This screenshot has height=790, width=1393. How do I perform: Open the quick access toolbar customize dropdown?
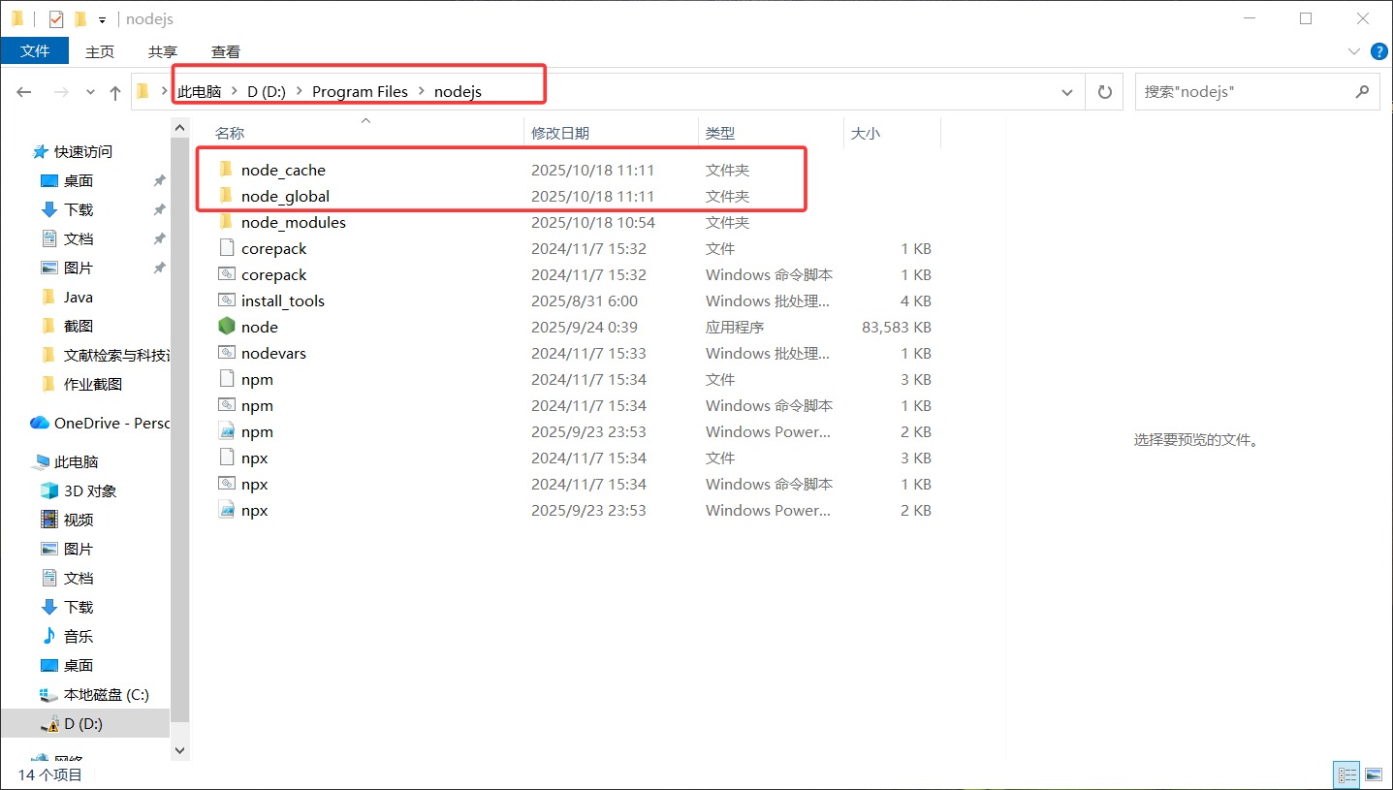coord(102,19)
